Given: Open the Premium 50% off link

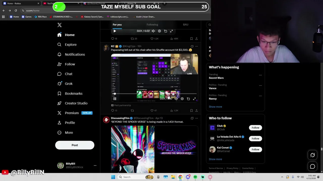Looking at the screenshot, I should (x=75, y=113).
